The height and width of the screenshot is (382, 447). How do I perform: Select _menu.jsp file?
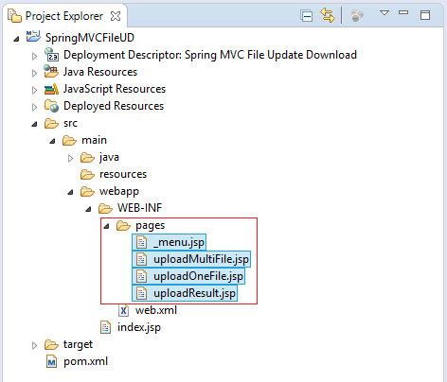pyautogui.click(x=170, y=242)
